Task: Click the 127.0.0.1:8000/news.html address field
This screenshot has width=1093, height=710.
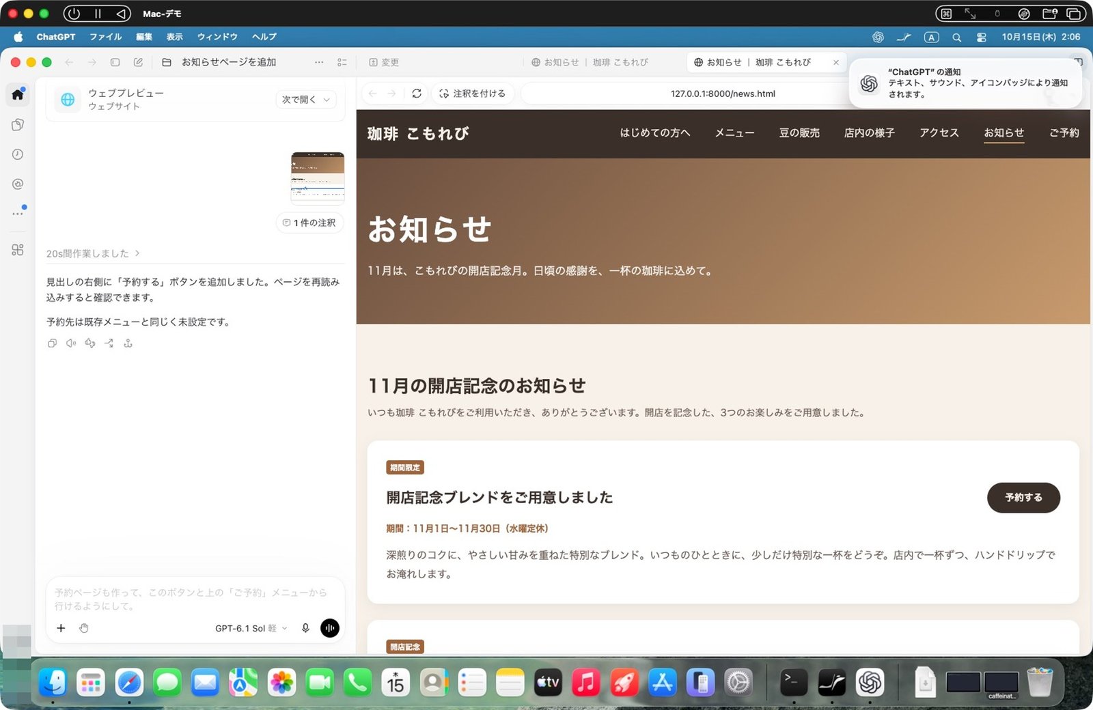Action: tap(722, 94)
